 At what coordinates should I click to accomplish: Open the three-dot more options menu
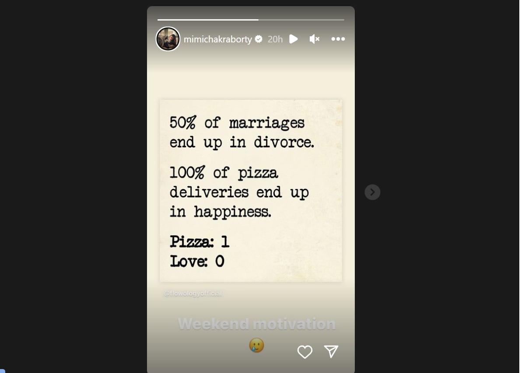(x=338, y=39)
